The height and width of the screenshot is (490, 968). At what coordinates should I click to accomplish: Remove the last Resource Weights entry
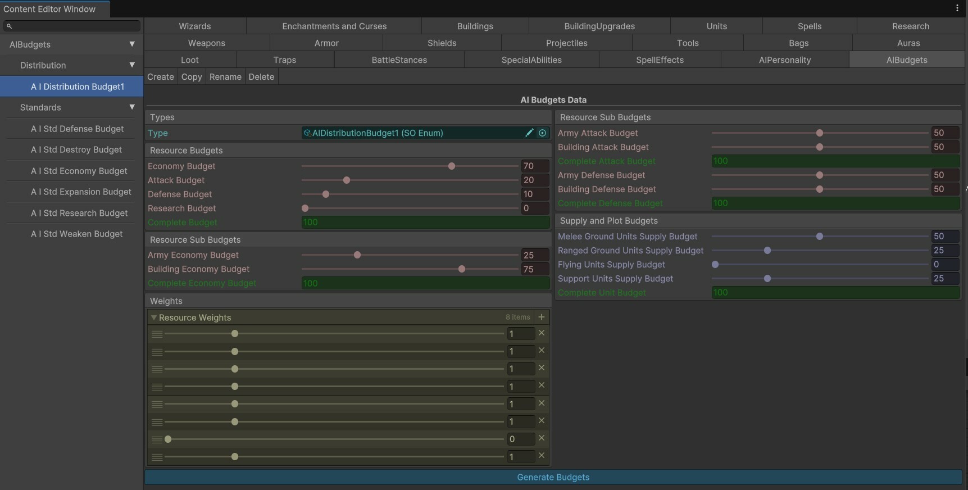(541, 456)
